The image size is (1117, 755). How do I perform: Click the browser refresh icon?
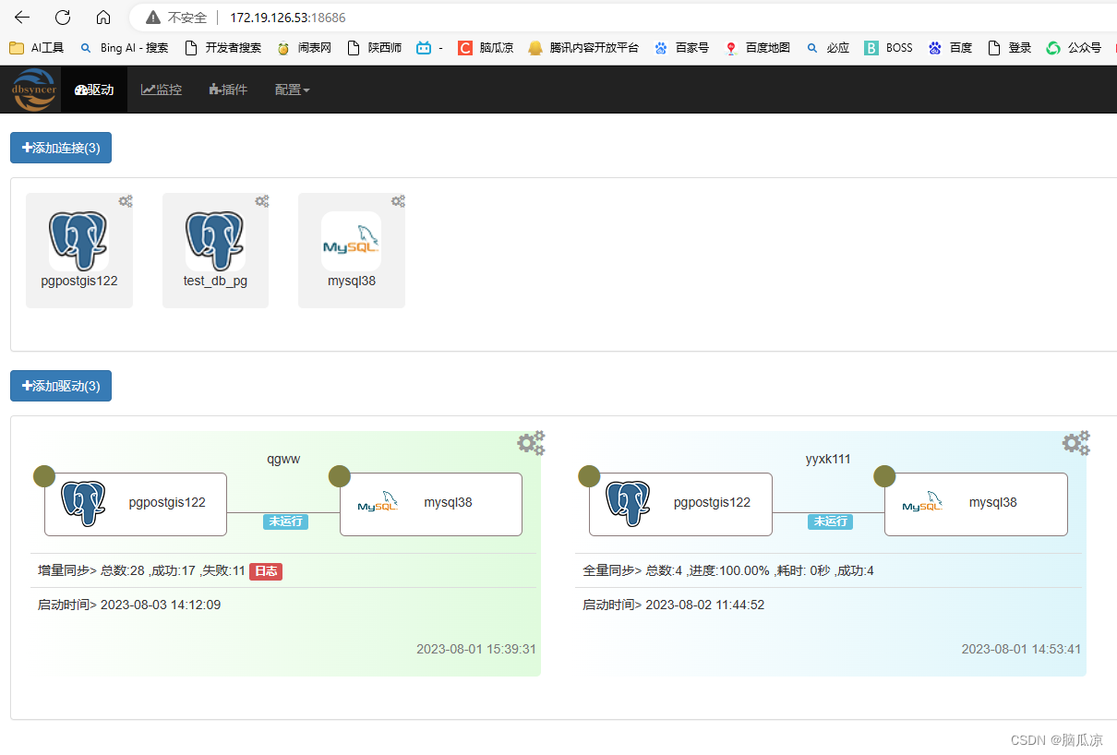[x=62, y=17]
